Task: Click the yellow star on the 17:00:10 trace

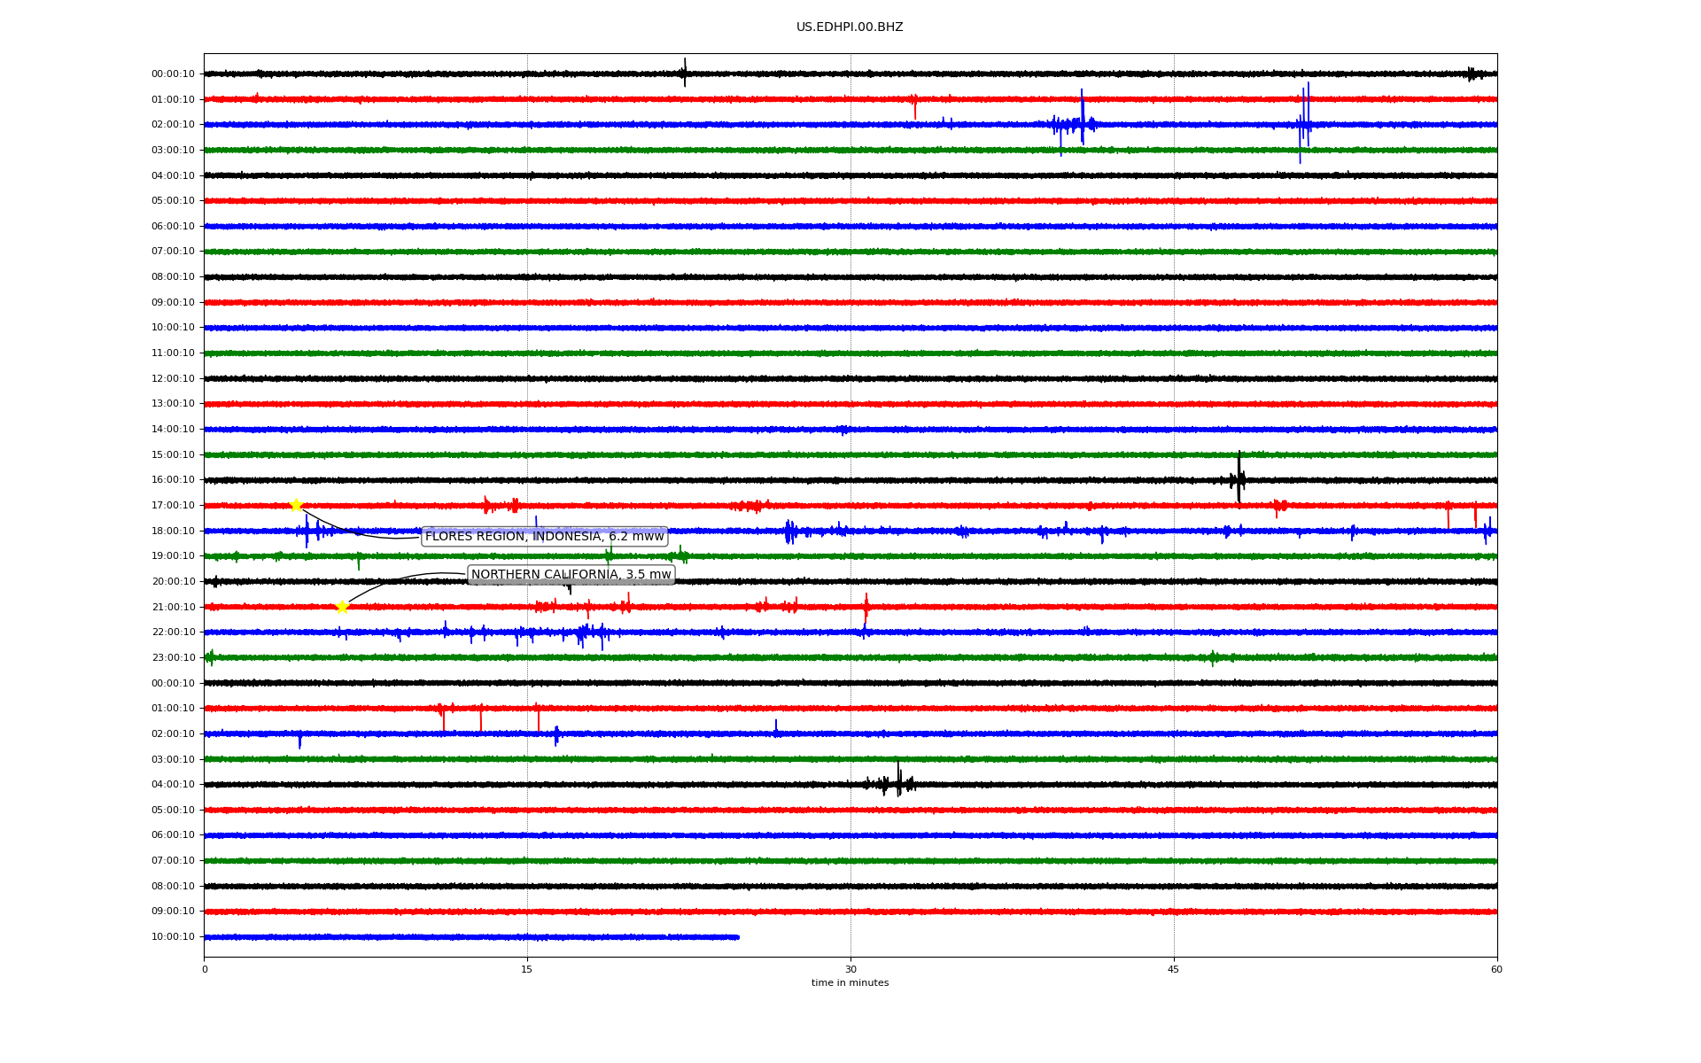Action: click(296, 505)
